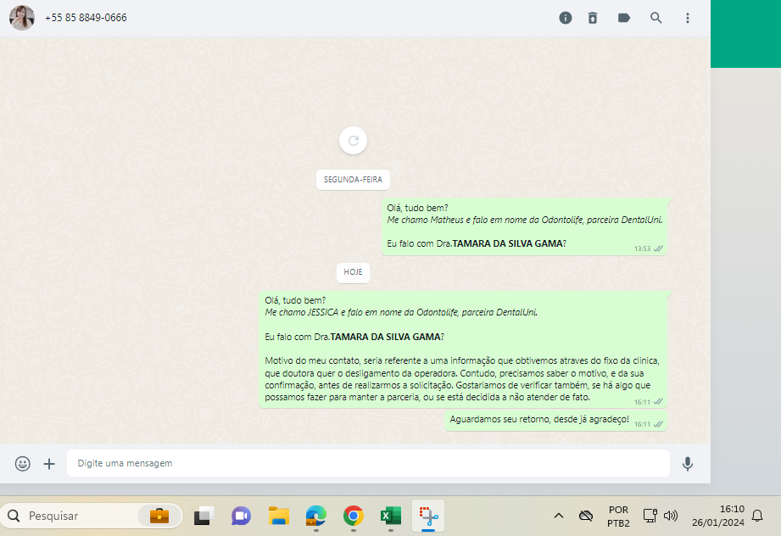Open Excel from the taskbar
781x536 pixels.
pyautogui.click(x=390, y=516)
